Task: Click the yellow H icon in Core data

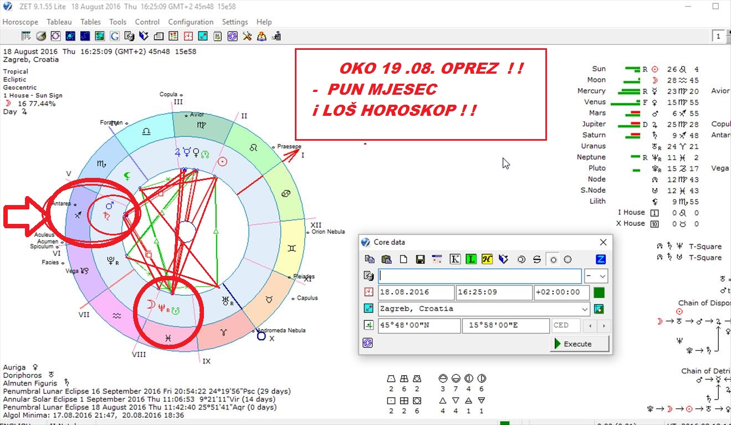Action: (x=487, y=259)
